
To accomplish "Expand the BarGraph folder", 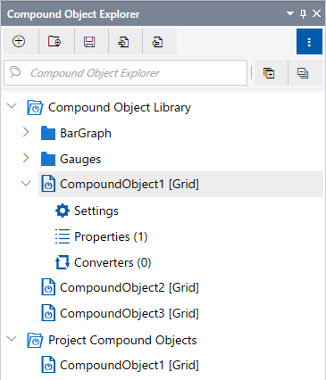I will tap(26, 132).
